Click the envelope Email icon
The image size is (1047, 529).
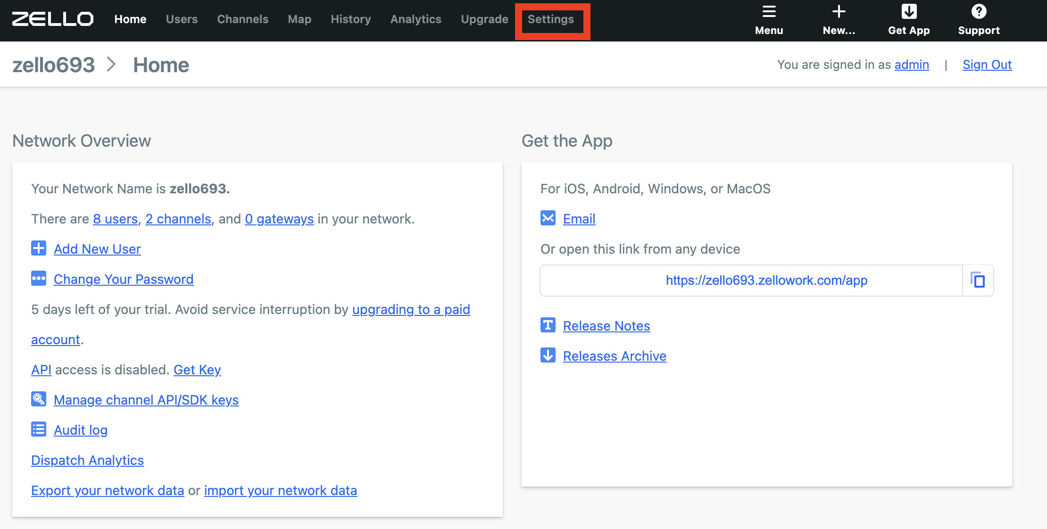(548, 218)
